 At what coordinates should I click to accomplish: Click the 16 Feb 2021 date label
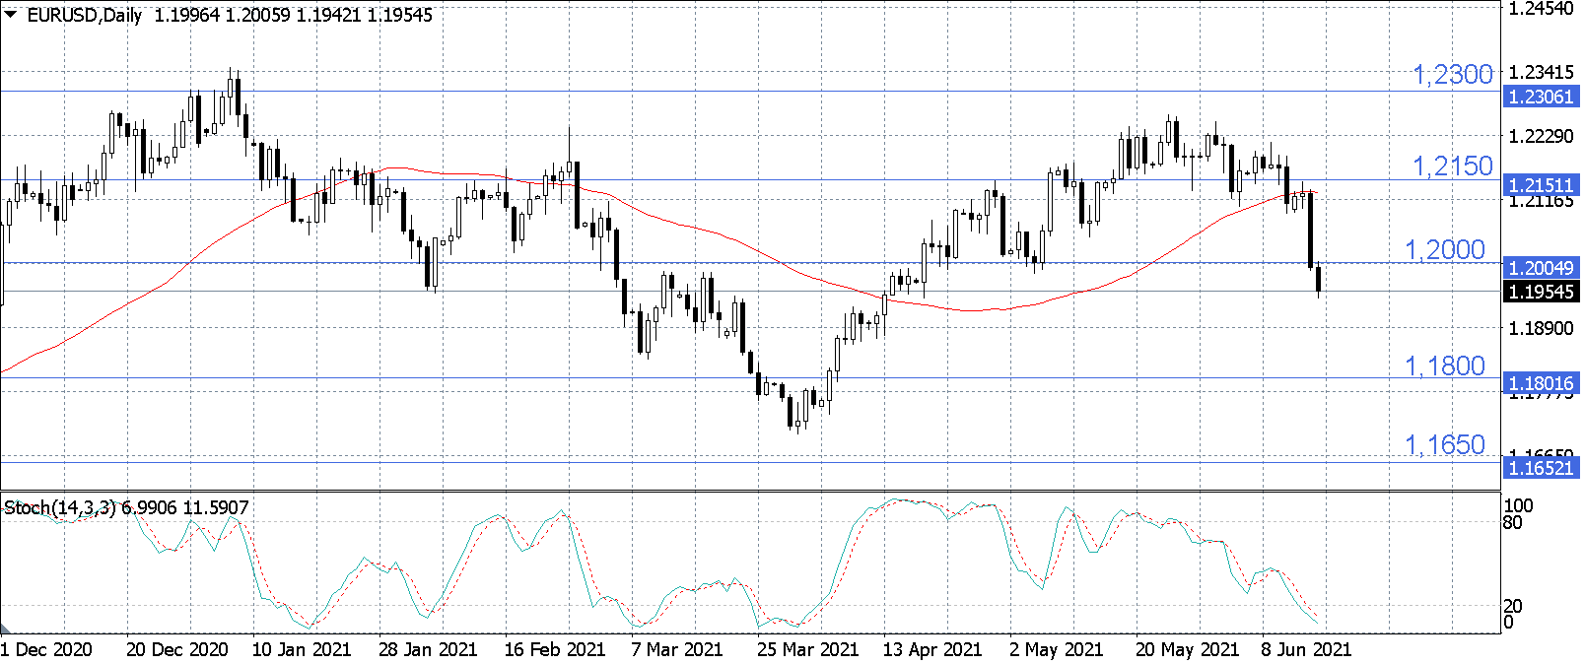555,649
